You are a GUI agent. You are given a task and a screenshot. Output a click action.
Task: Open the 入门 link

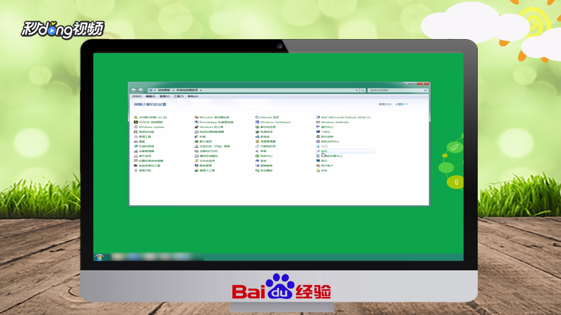(x=324, y=146)
